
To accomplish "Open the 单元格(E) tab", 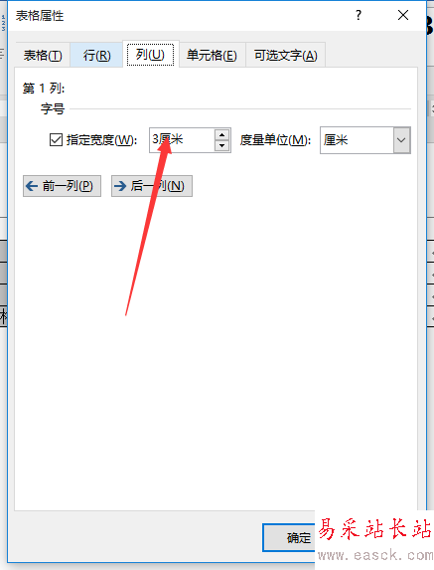I will (212, 56).
